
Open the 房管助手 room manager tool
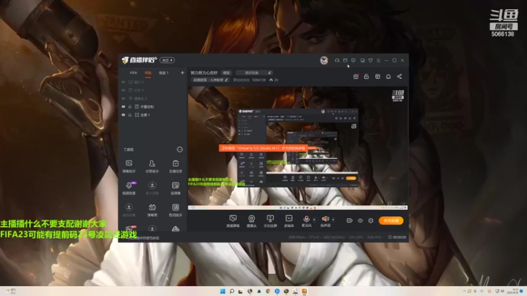click(152, 166)
